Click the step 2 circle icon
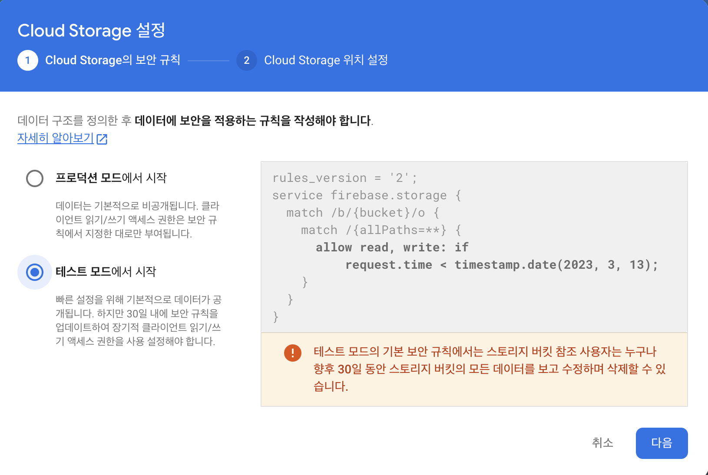Viewport: 708px width, 475px height. (247, 60)
